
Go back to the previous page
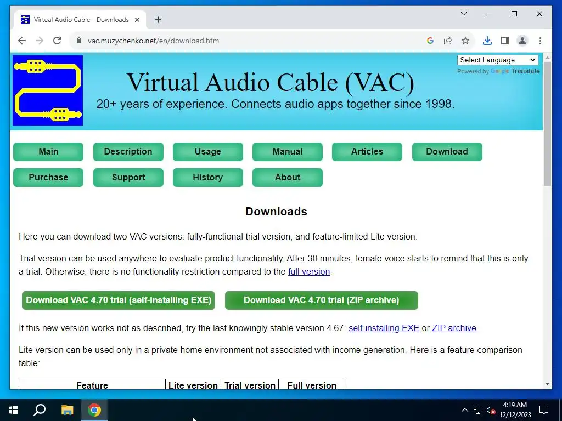pyautogui.click(x=22, y=41)
